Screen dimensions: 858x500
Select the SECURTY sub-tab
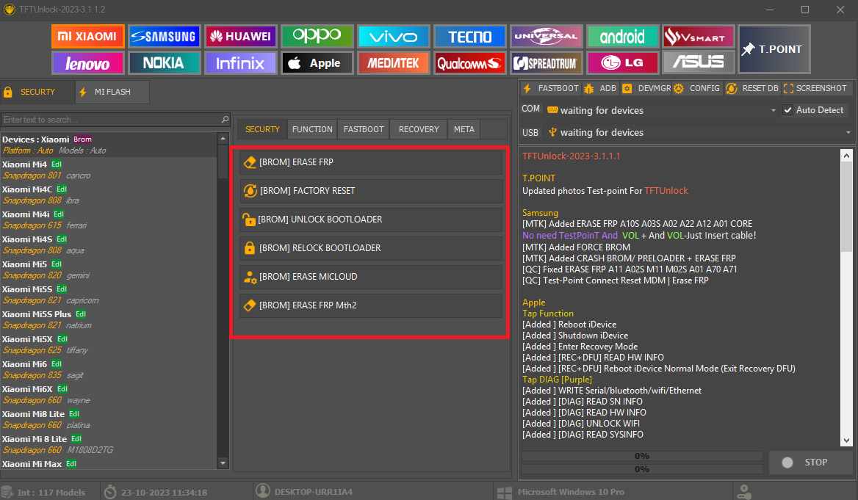262,129
